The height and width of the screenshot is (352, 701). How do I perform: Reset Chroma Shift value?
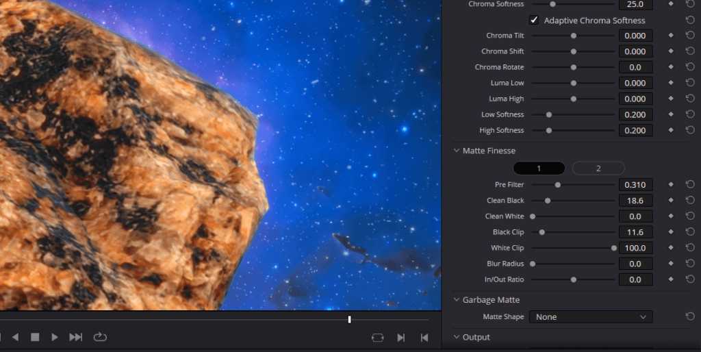pos(690,51)
